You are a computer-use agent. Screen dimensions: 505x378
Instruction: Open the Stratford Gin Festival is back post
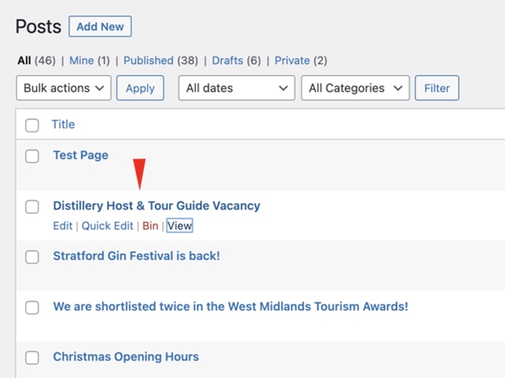(x=136, y=256)
